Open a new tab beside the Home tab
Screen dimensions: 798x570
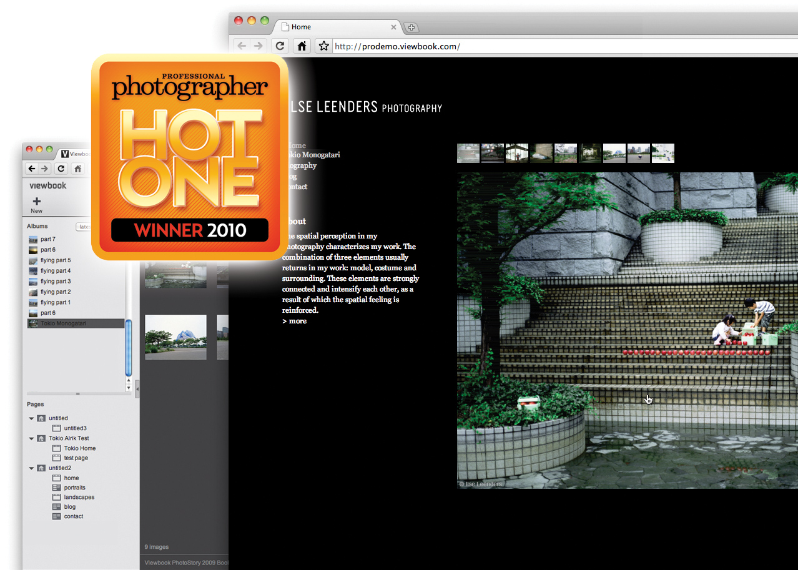[x=411, y=27]
